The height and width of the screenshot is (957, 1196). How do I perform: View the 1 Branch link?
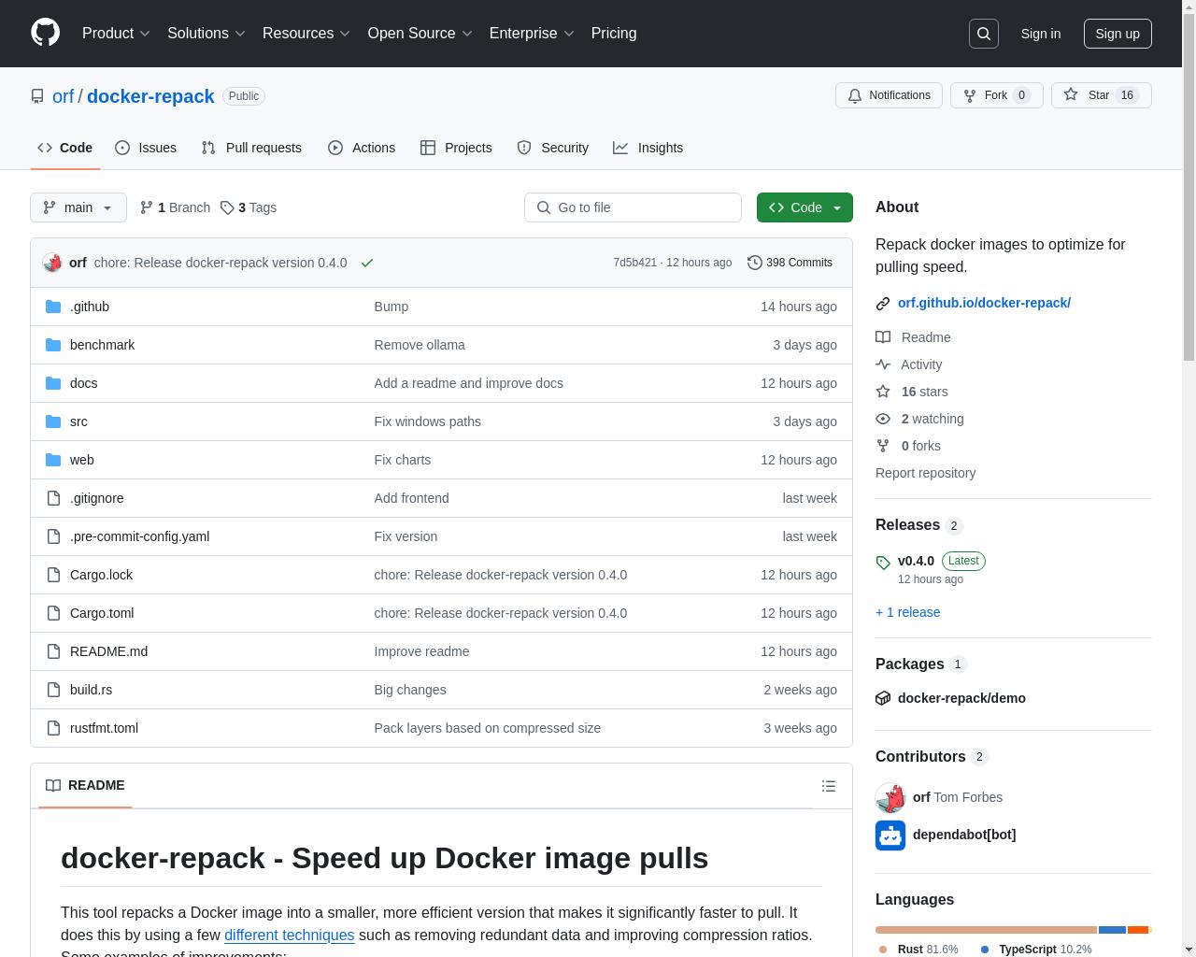[x=175, y=207]
